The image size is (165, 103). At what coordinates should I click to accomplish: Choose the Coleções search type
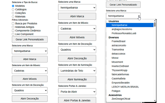point(13,13)
